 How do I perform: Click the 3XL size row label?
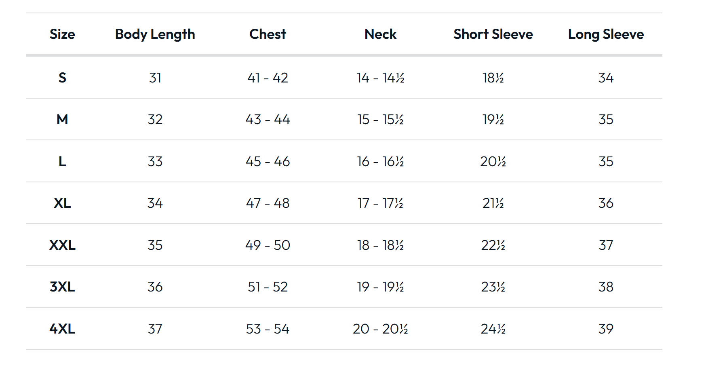(x=62, y=287)
